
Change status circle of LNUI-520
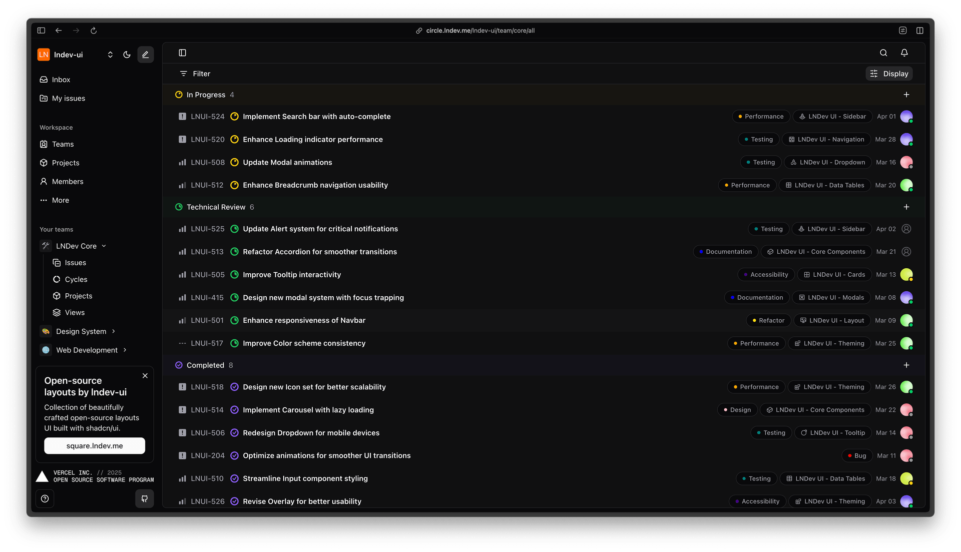(x=234, y=140)
